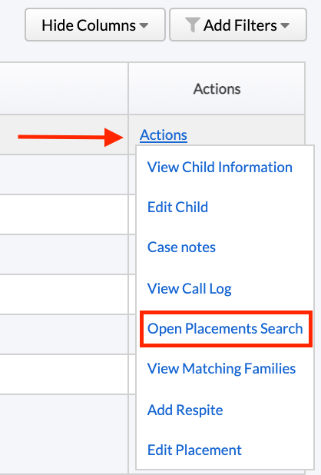321x475 pixels.
Task: Select View Call Log menu entry
Action: point(190,288)
